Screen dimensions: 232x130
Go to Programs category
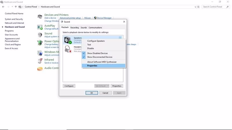(x=9, y=31)
